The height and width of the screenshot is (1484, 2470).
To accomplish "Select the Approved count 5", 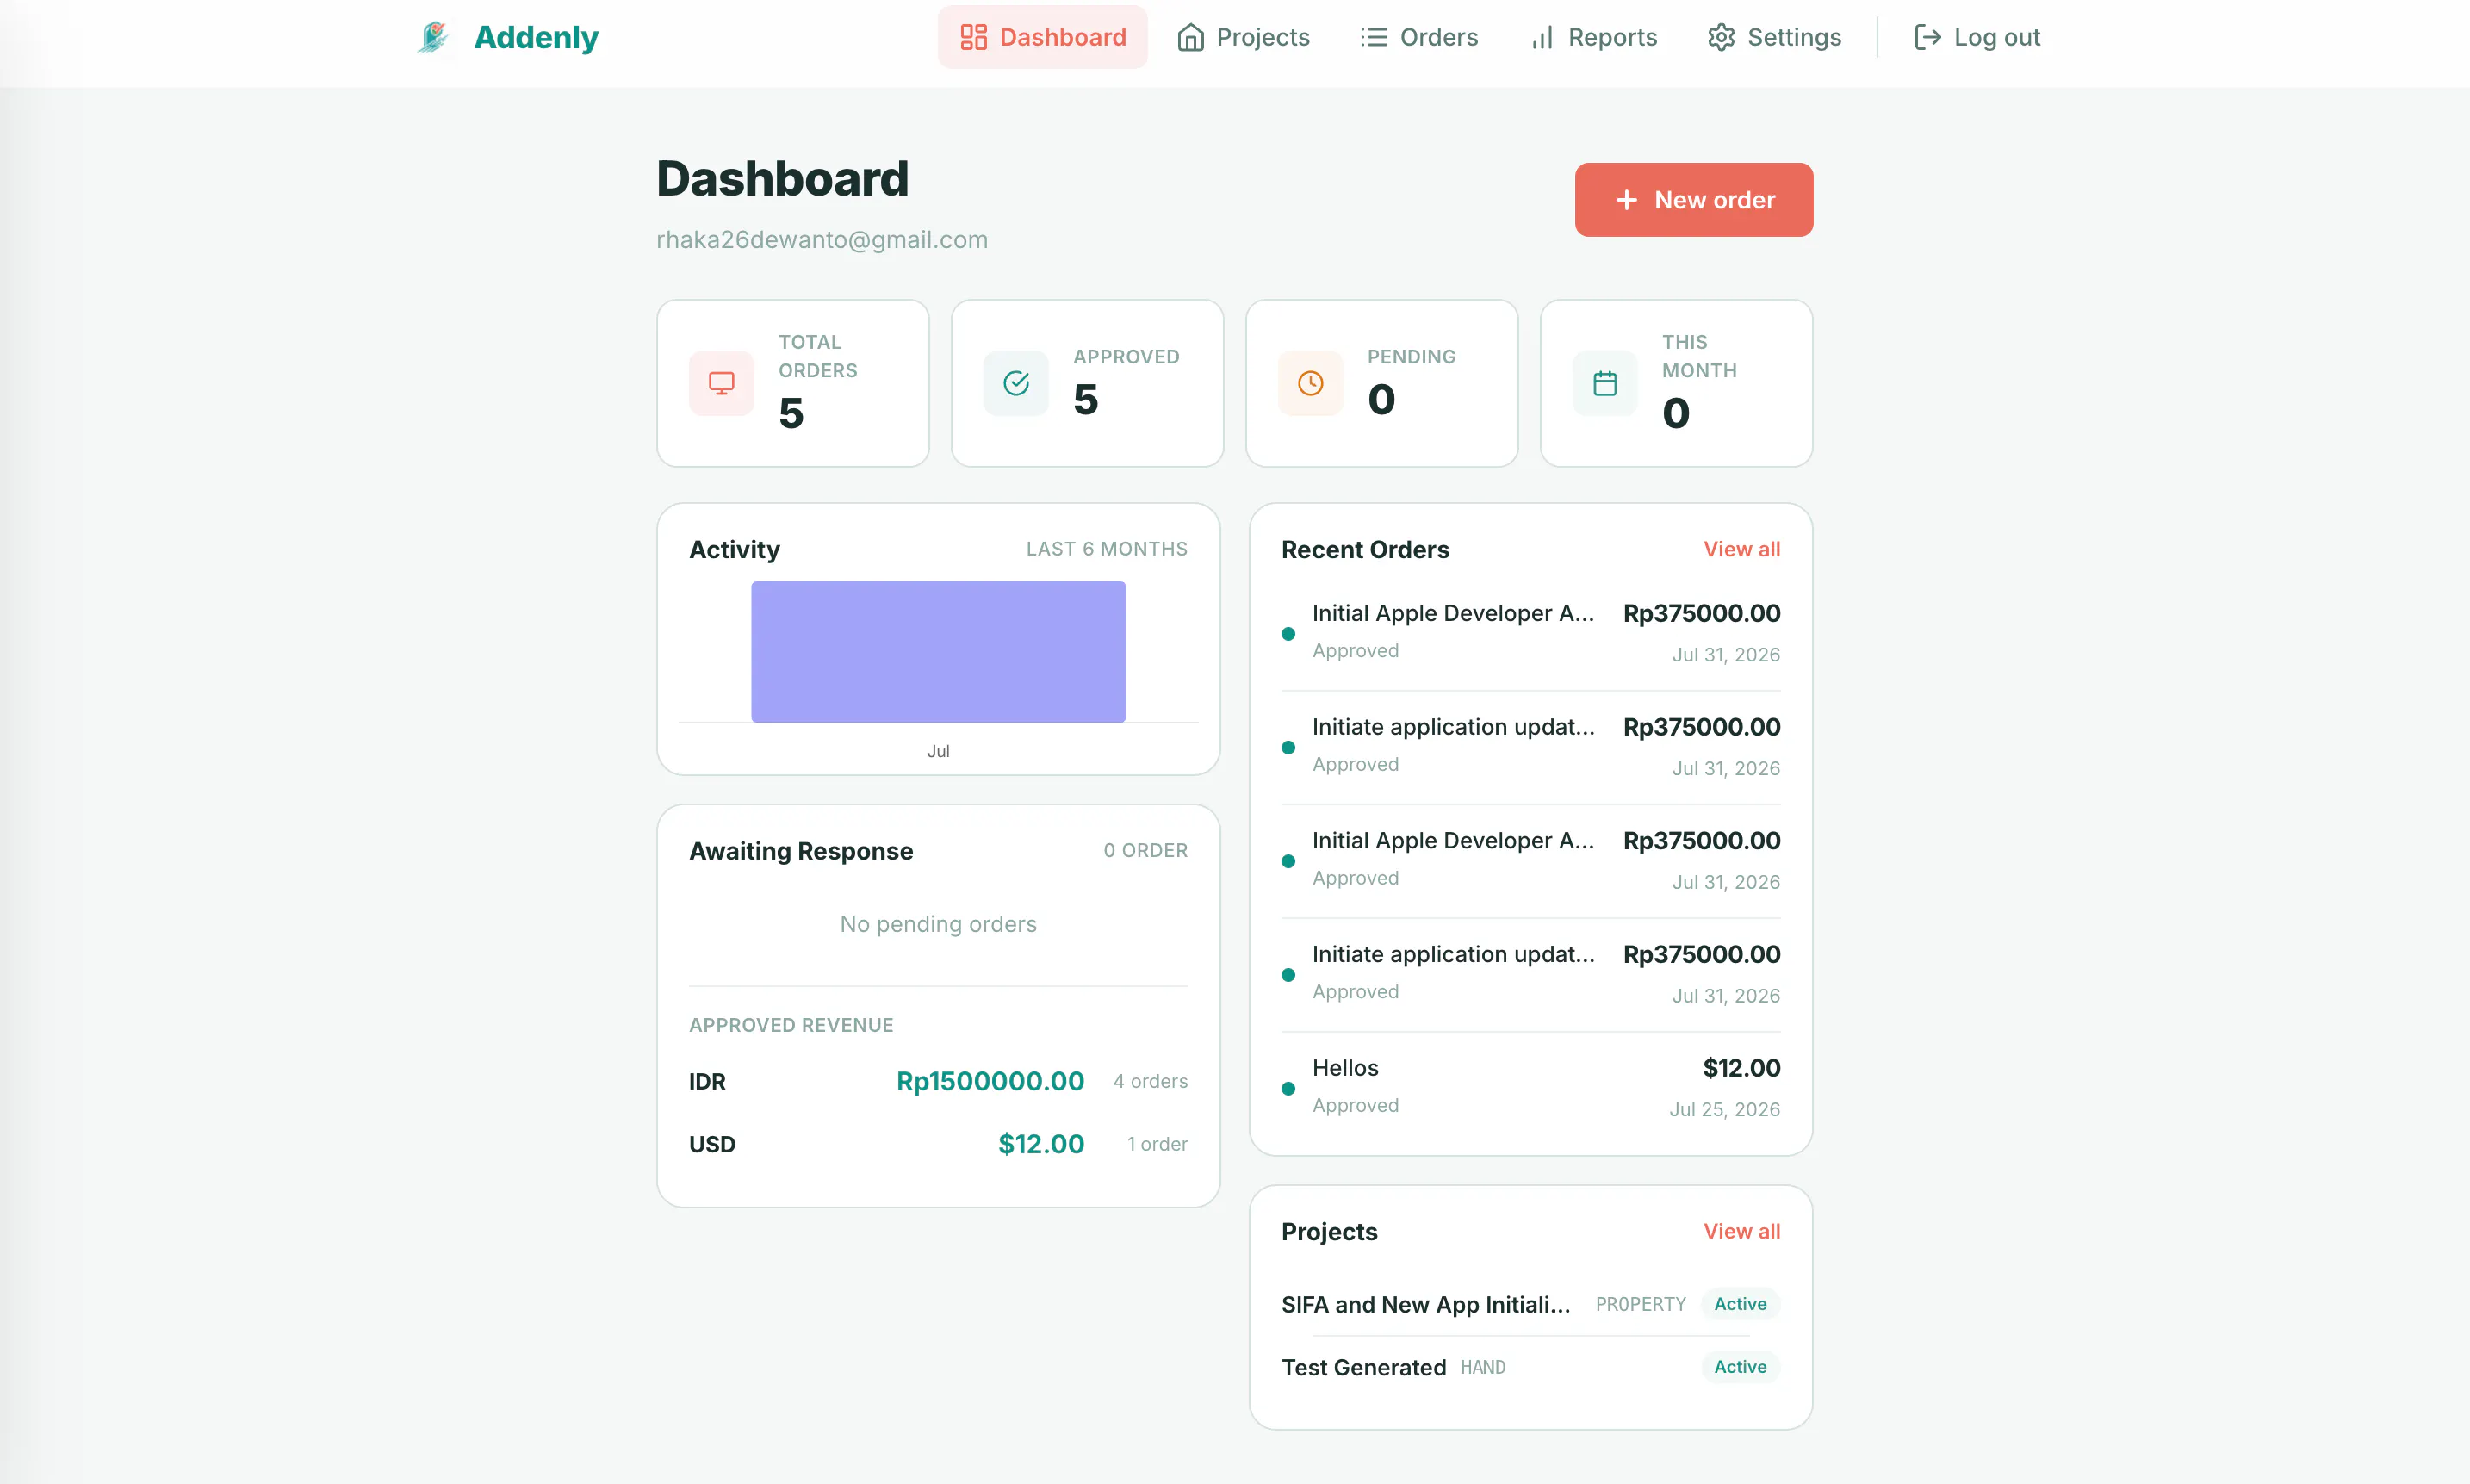I will [x=1085, y=400].
